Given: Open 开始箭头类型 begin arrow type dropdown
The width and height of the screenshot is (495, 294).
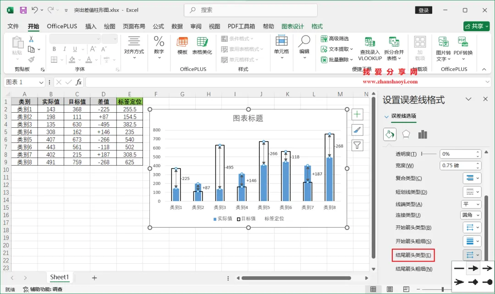Looking at the screenshot, I should pos(472,228).
